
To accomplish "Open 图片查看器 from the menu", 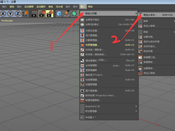I will (109, 91).
